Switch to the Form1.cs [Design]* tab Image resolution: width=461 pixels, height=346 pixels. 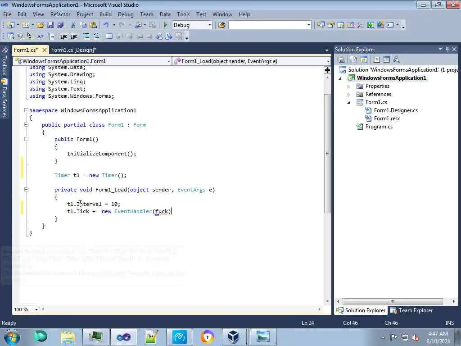pos(74,50)
